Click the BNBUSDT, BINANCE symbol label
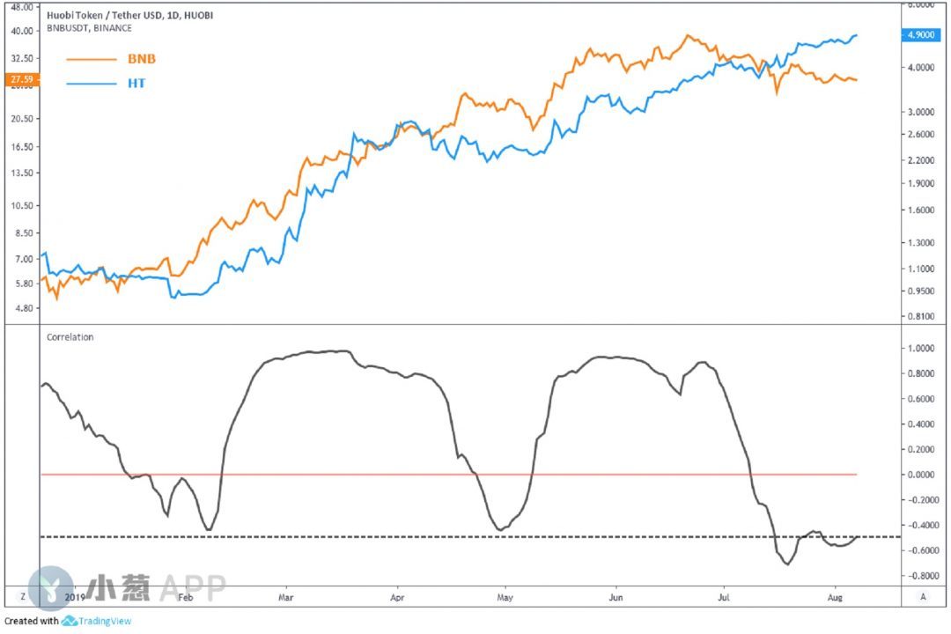 coord(89,28)
